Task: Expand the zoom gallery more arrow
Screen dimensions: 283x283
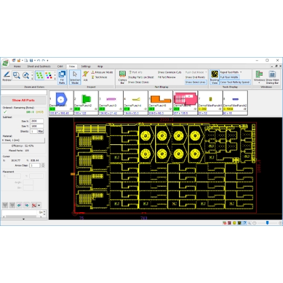Action: click(x=32, y=78)
